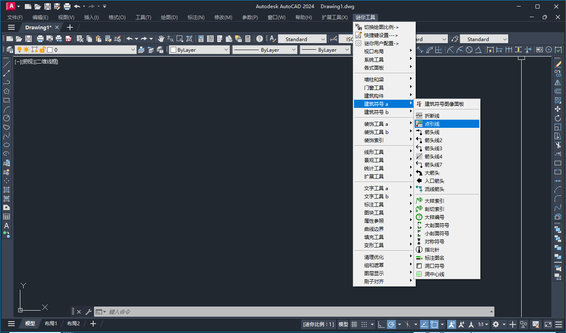
Task: Toggle ortho mode in status bar
Action: 381,324
